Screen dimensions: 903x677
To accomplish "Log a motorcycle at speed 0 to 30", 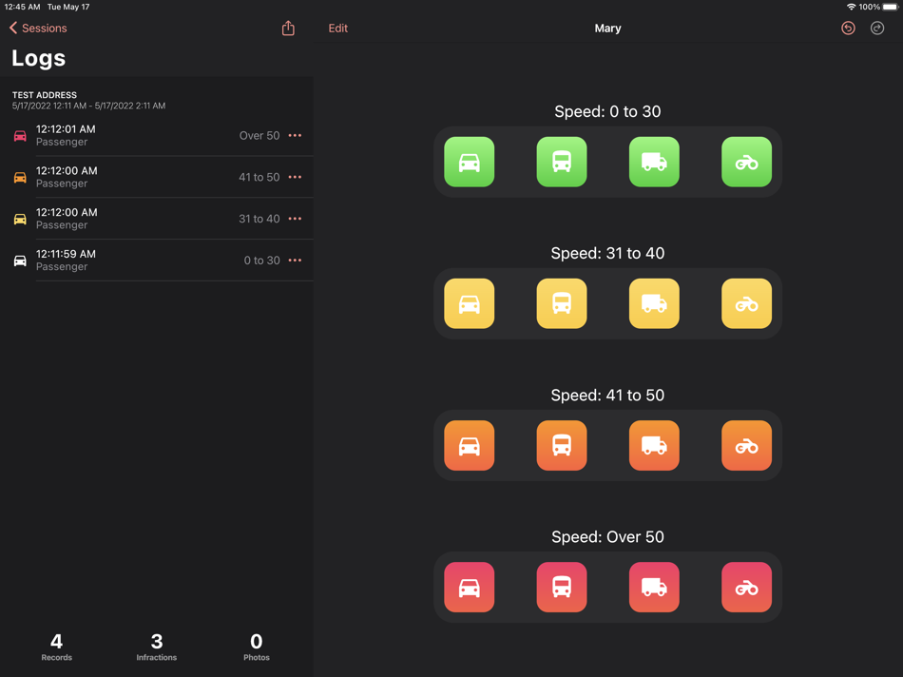I will tap(746, 162).
